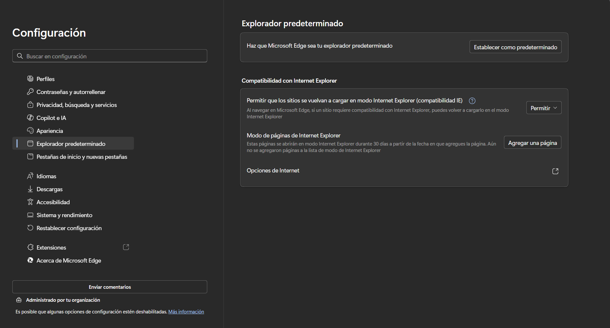Click the lock icon for Privacidad, búsqueda y servicios
The image size is (610, 328).
click(x=30, y=105)
